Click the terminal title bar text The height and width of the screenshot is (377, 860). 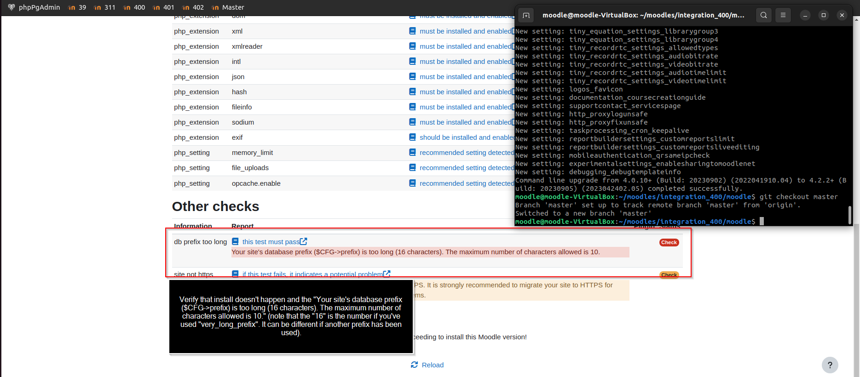pos(643,15)
